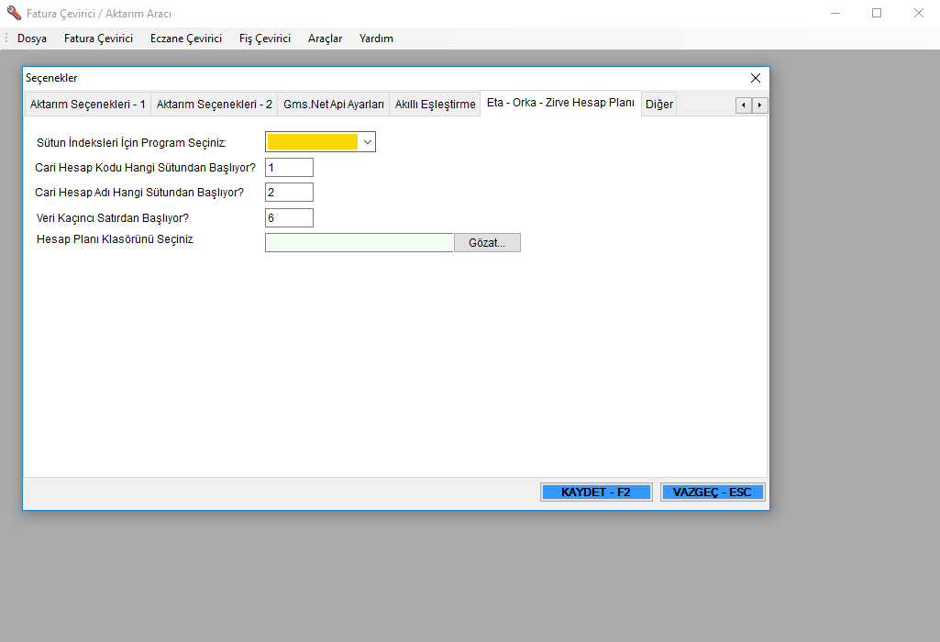This screenshot has height=642, width=940.
Task: Focus the Cari Hesap Adı column field
Action: click(x=289, y=193)
